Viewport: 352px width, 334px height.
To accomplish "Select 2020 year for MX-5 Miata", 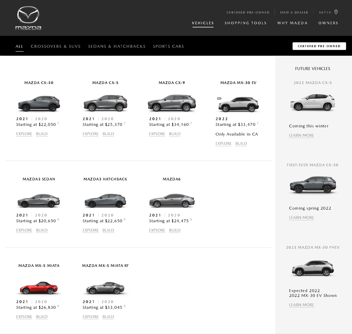I will (41, 302).
